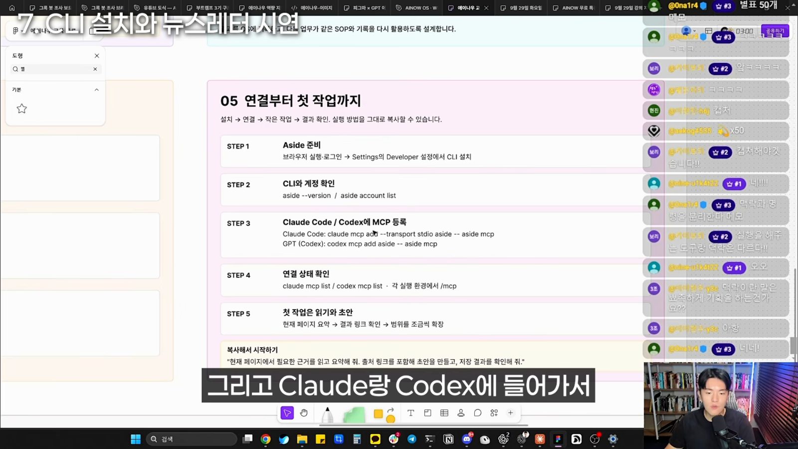Click the heading 05 연결부터 첫 작업까지
Screen dimensions: 798x449
click(x=291, y=101)
